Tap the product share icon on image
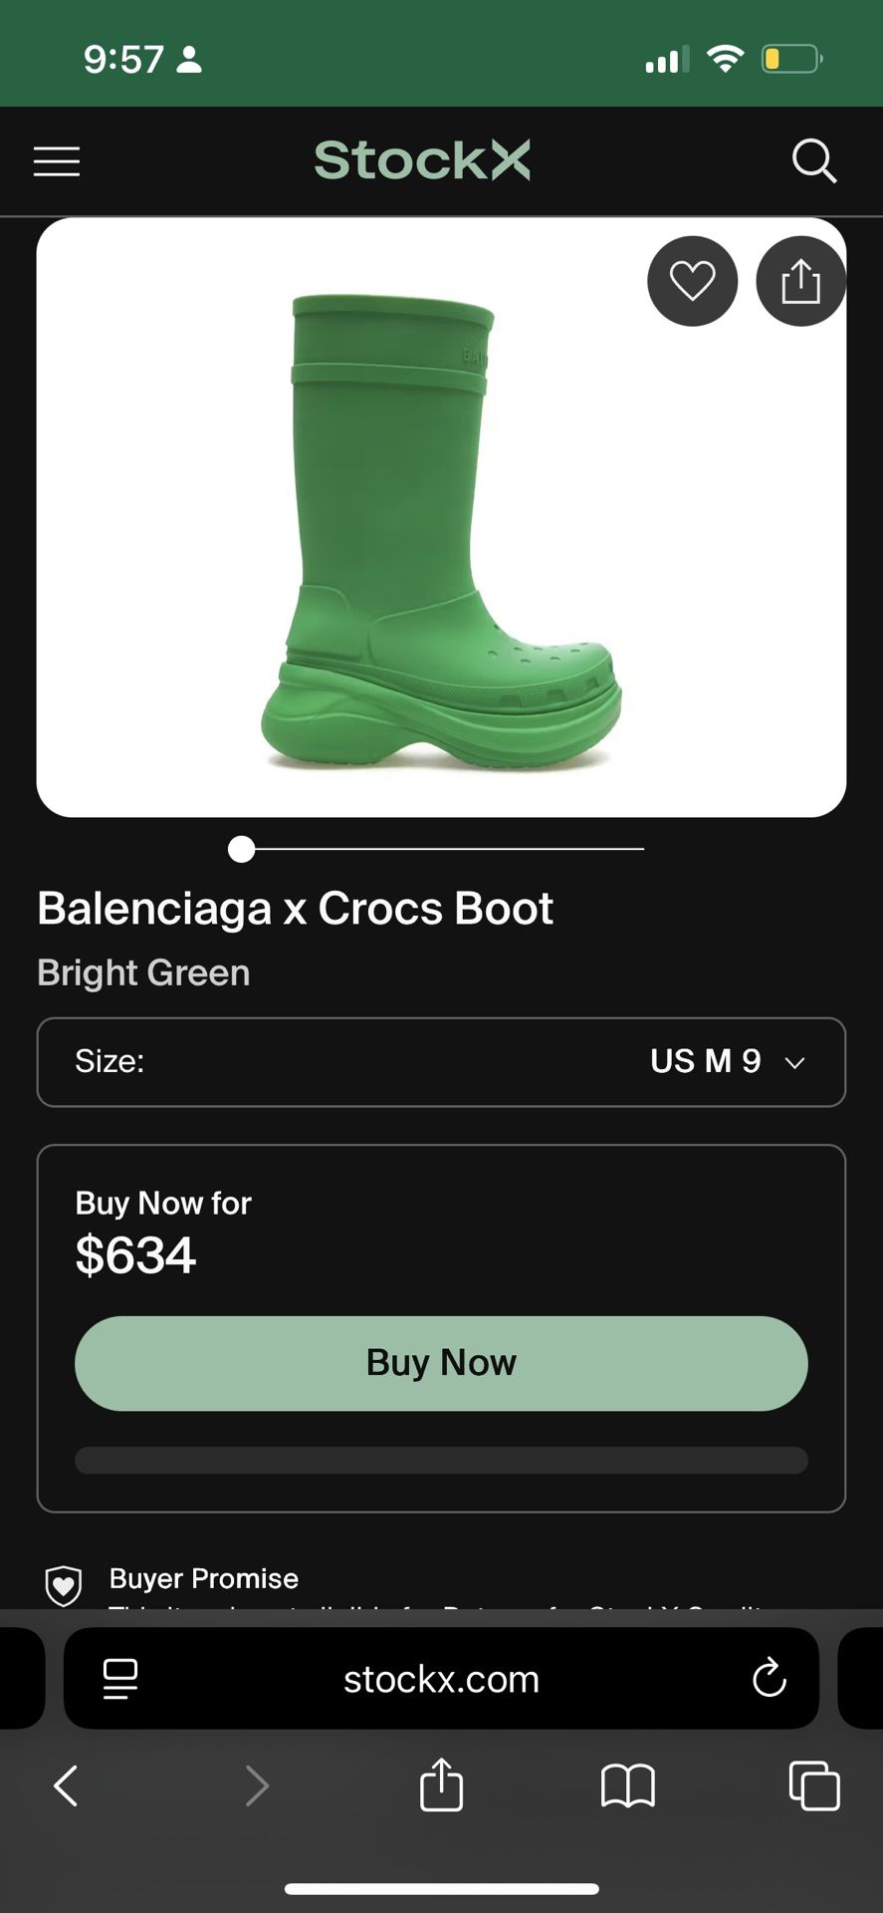Screen dimensions: 883x1913 click(x=800, y=281)
